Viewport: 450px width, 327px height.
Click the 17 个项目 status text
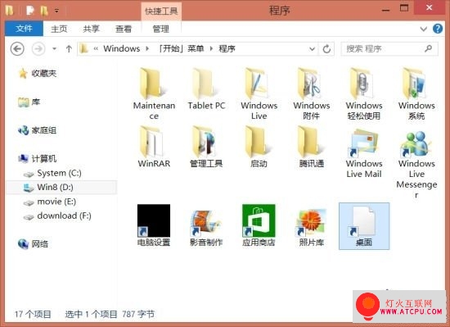click(x=33, y=314)
